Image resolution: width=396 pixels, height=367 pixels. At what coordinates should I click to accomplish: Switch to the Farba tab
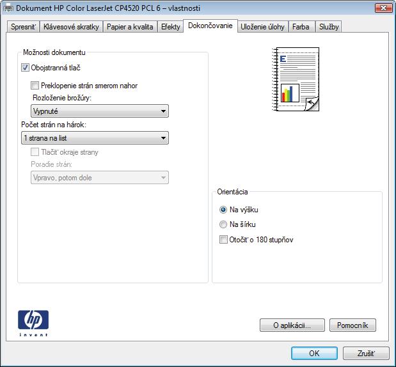301,27
